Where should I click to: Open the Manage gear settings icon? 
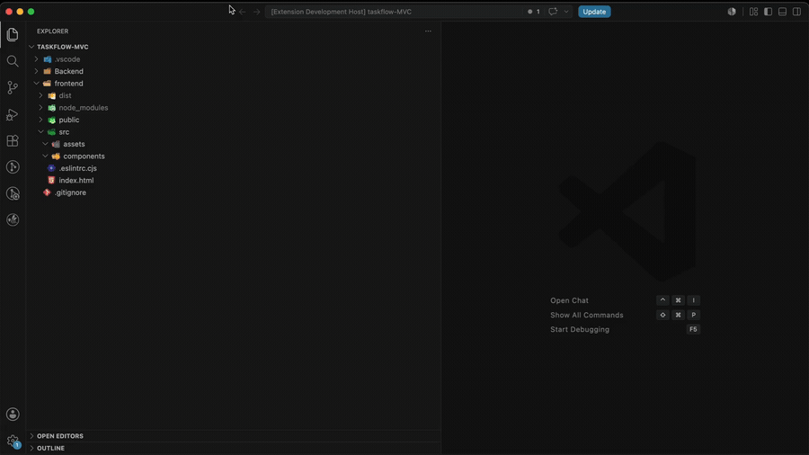(x=13, y=442)
